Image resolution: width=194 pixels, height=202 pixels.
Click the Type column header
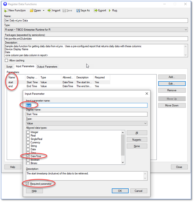pyautogui.click(x=50, y=77)
